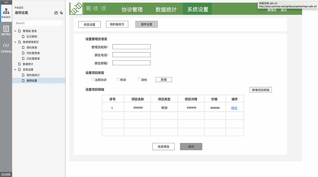Open the NOTES panel icon
The width and height of the screenshot is (318, 177).
click(6, 30)
